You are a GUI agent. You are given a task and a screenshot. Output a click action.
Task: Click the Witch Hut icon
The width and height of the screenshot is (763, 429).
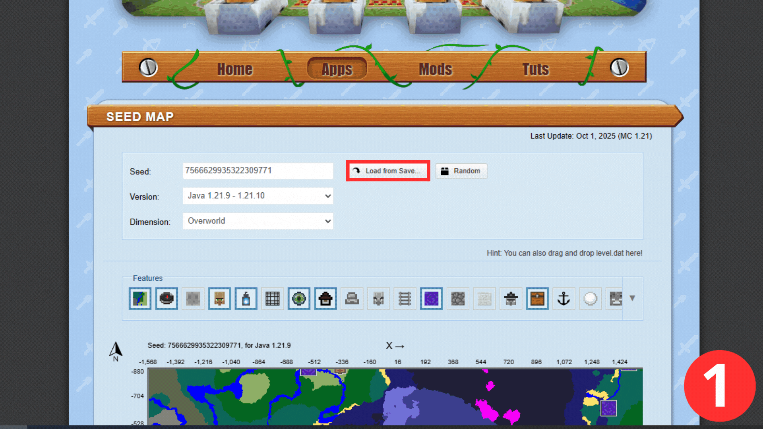coord(325,298)
